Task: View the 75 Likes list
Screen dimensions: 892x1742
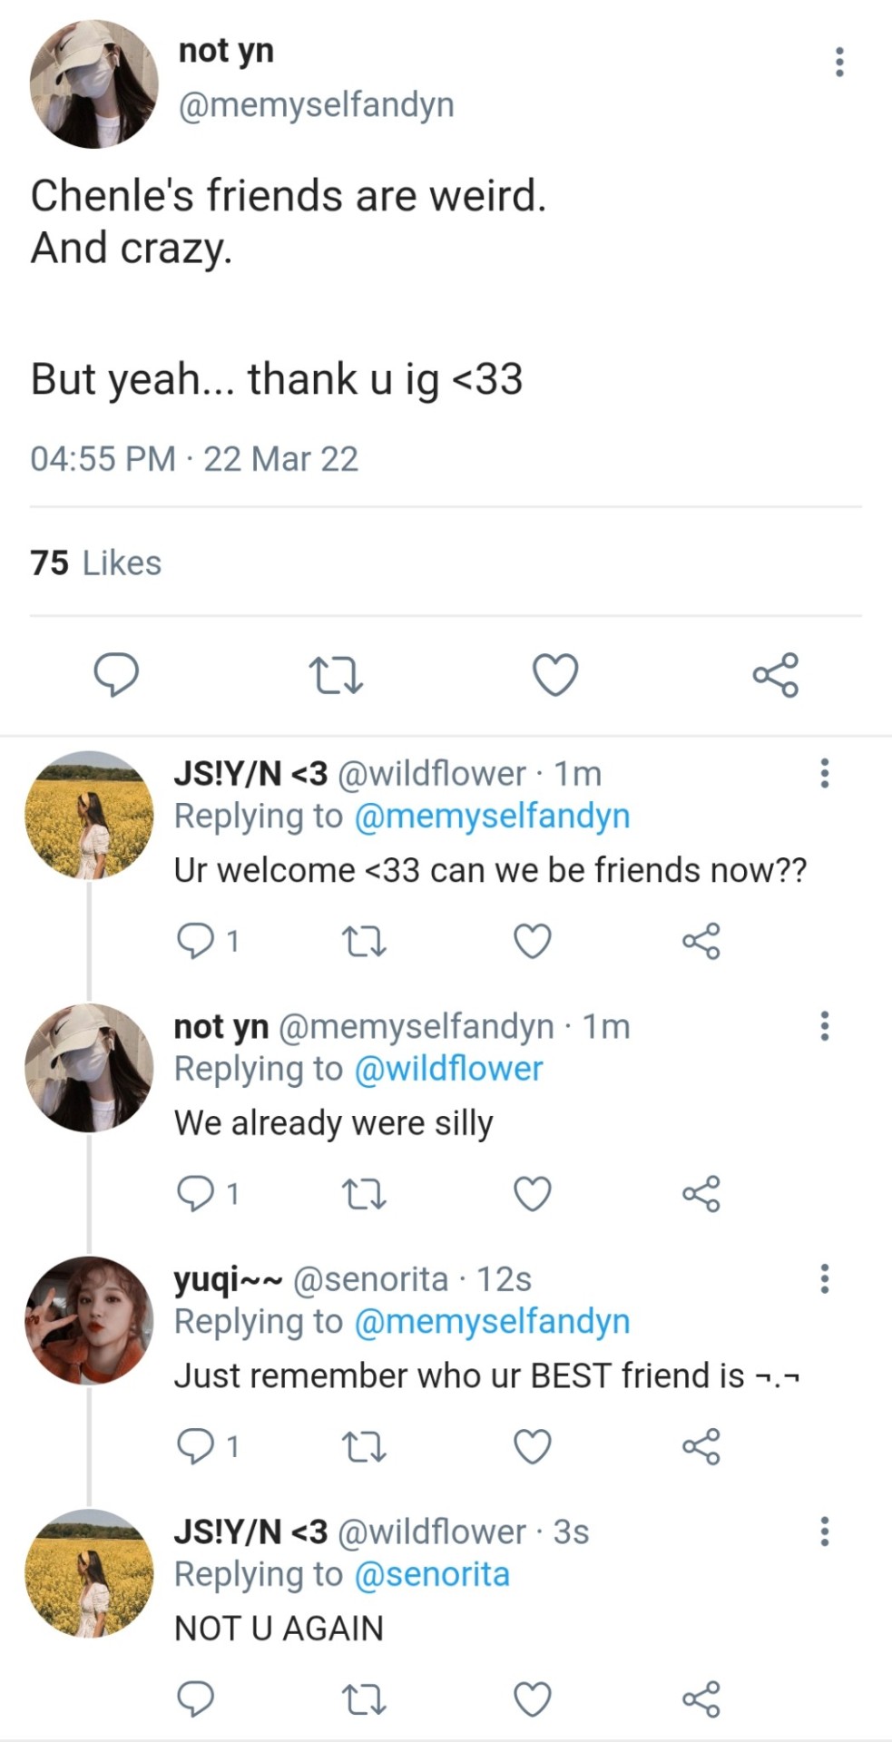Action: coord(96,563)
